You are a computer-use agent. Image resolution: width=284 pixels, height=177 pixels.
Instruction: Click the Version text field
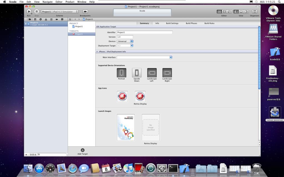[125, 37]
